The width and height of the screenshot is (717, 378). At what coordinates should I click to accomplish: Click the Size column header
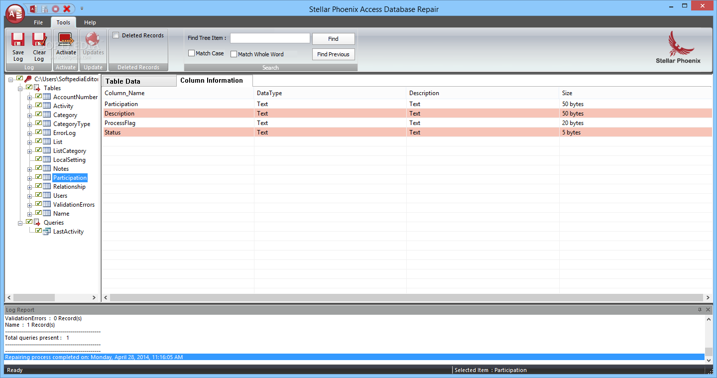(635, 93)
